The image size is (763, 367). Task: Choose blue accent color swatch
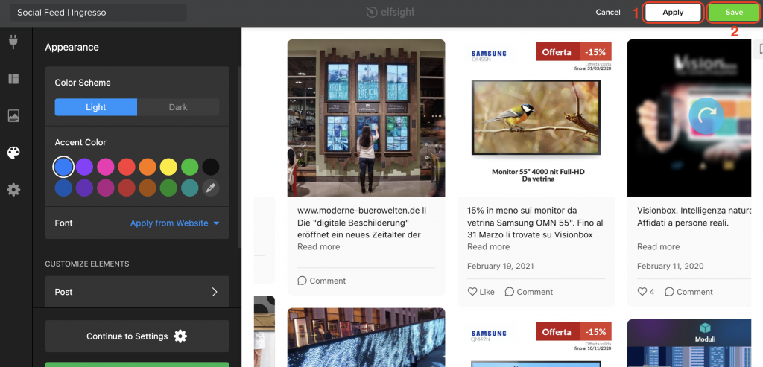click(63, 167)
